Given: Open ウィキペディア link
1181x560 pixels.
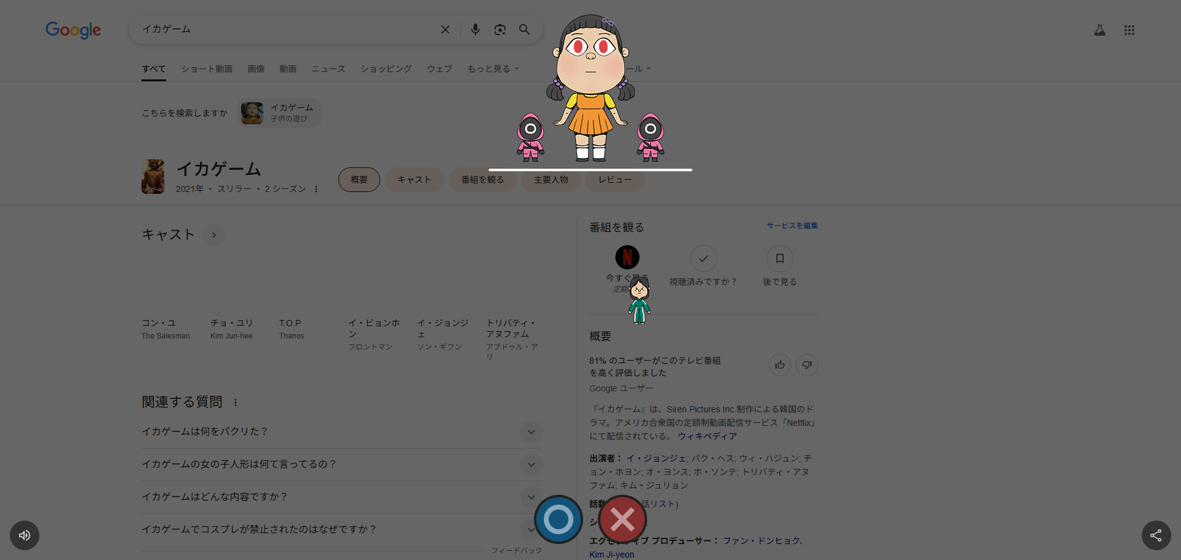Looking at the screenshot, I should point(707,436).
